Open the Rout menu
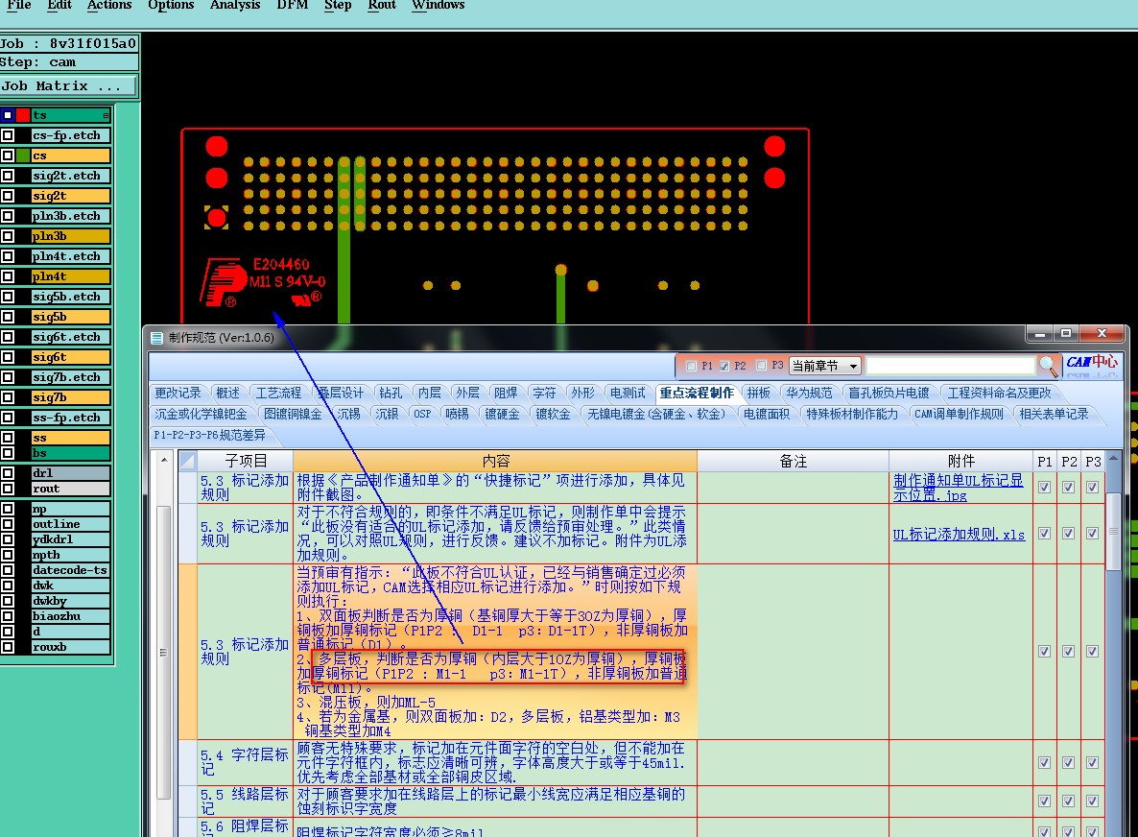Screen dimensions: 1138x837 [x=382, y=5]
